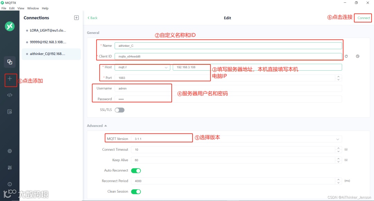Decrease Keep Alive with down arrow

click(338, 162)
